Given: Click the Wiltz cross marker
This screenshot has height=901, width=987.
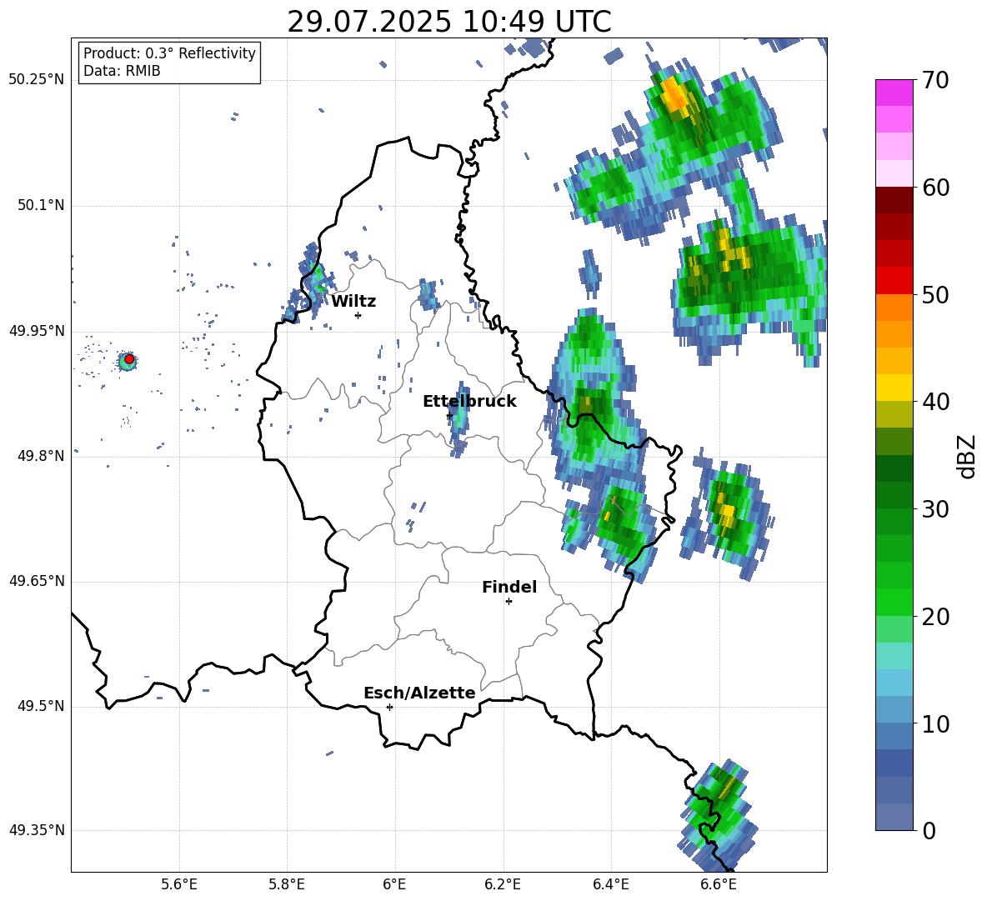Looking at the screenshot, I should tap(358, 315).
